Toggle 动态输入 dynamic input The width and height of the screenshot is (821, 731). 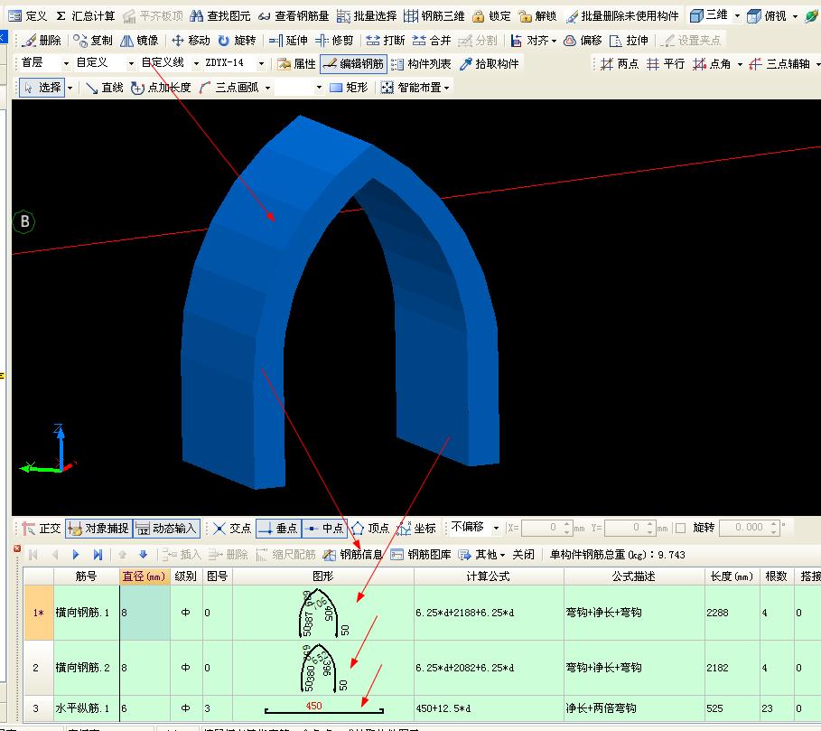166,528
